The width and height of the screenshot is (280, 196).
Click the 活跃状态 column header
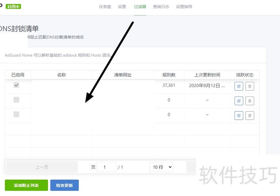(245, 75)
